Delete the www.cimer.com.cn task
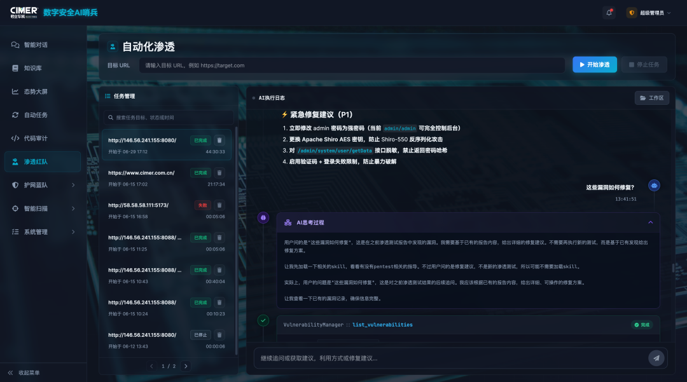The width and height of the screenshot is (687, 382). 219,173
